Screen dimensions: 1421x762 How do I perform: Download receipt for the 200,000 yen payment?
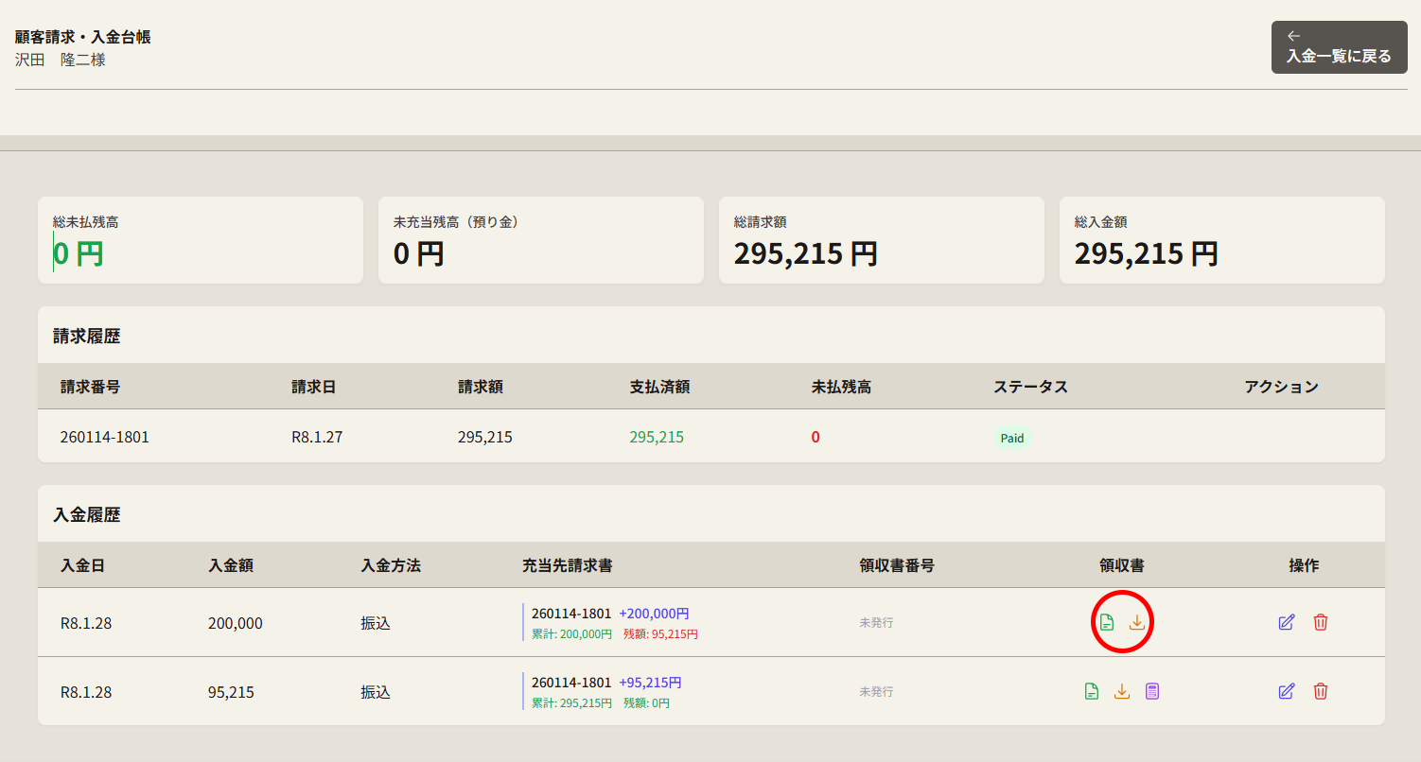[x=1137, y=622]
